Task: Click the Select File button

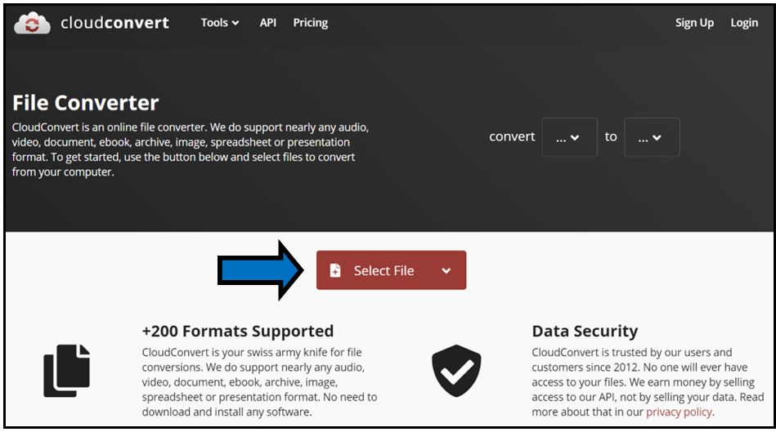Action: click(x=391, y=269)
